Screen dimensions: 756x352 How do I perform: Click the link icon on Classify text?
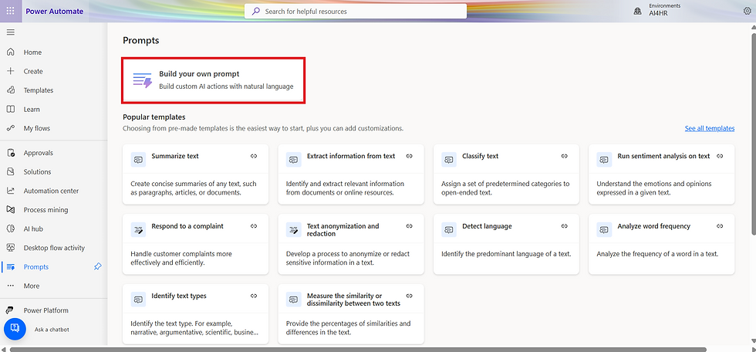click(x=565, y=156)
